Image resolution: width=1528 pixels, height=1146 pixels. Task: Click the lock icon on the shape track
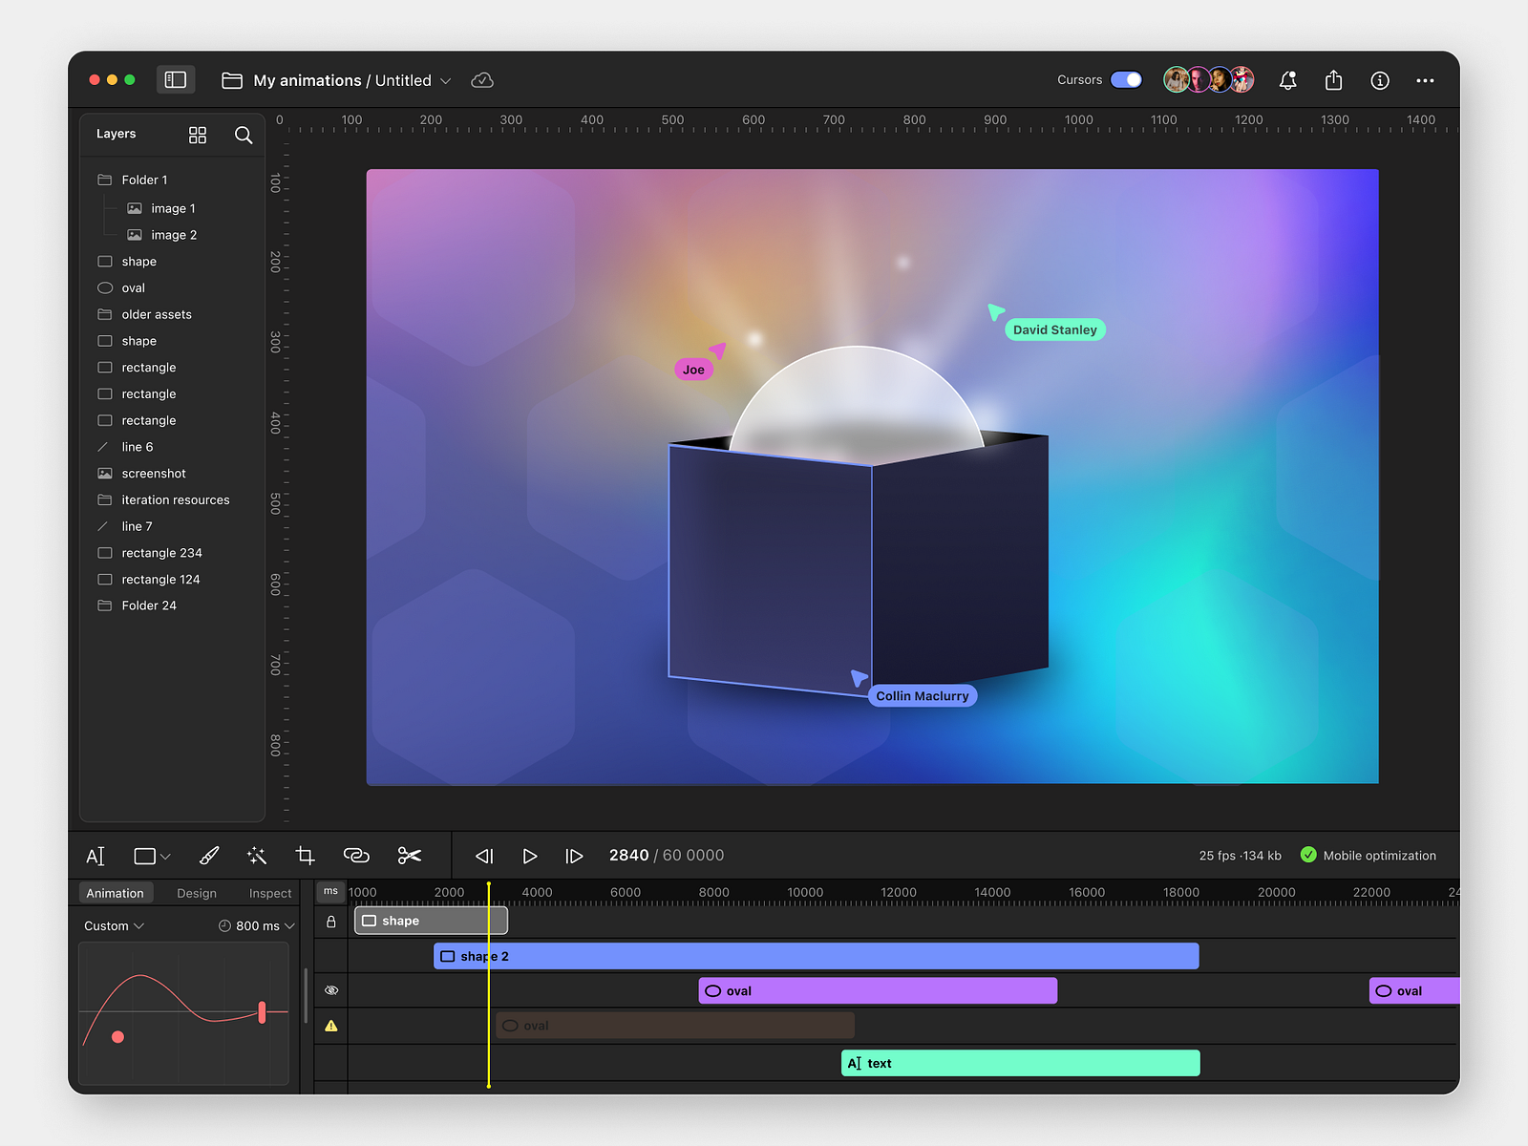coord(330,921)
